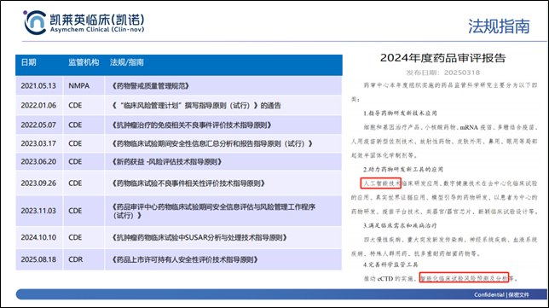Click date cell 2023.06.20
Screen dimensions: 549x308
(38, 162)
